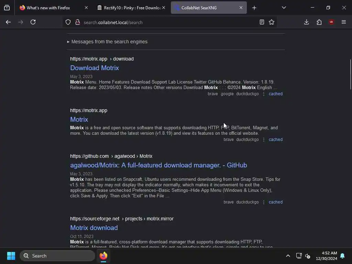View site security lock information
The width and height of the screenshot is (352, 264).
coord(77,22)
